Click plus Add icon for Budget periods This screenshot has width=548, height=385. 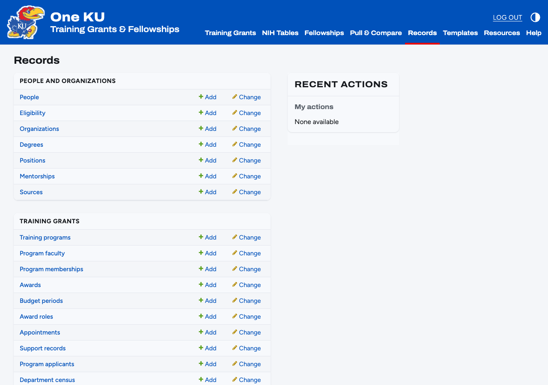point(201,300)
